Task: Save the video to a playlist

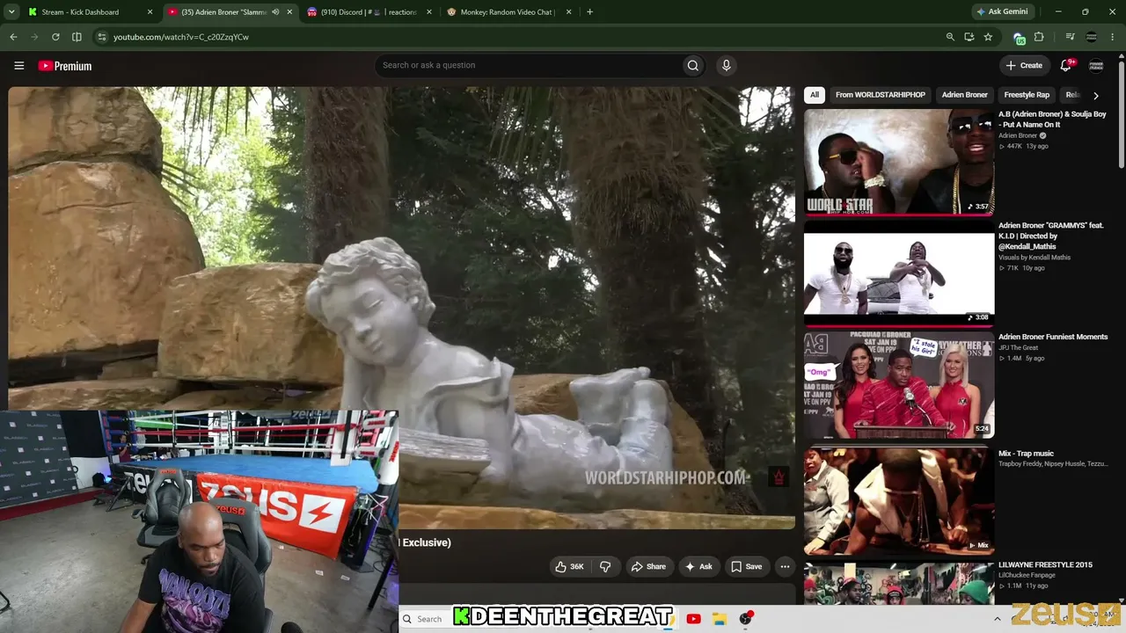Action: [747, 567]
